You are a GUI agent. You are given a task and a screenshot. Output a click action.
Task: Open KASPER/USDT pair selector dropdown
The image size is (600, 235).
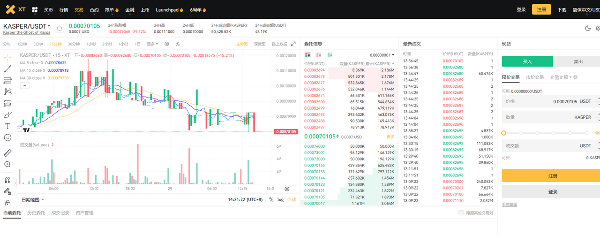27,26
